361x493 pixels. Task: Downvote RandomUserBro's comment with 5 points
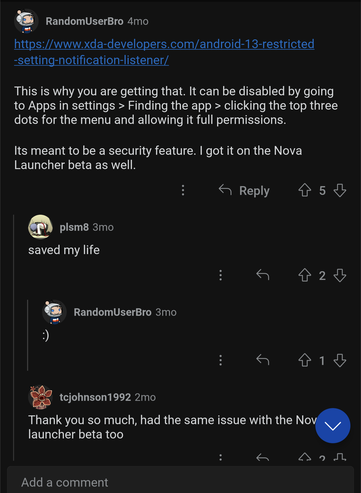click(340, 190)
